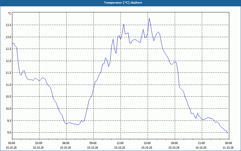This screenshot has width=241, height=151.
Task: Click the 13,5 y-axis label
Action: tap(8, 25)
